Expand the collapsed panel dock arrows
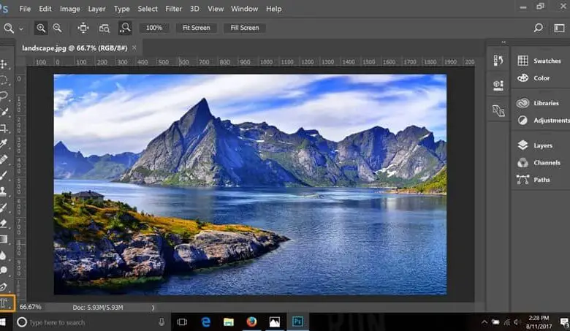570x331 pixels. (x=503, y=42)
